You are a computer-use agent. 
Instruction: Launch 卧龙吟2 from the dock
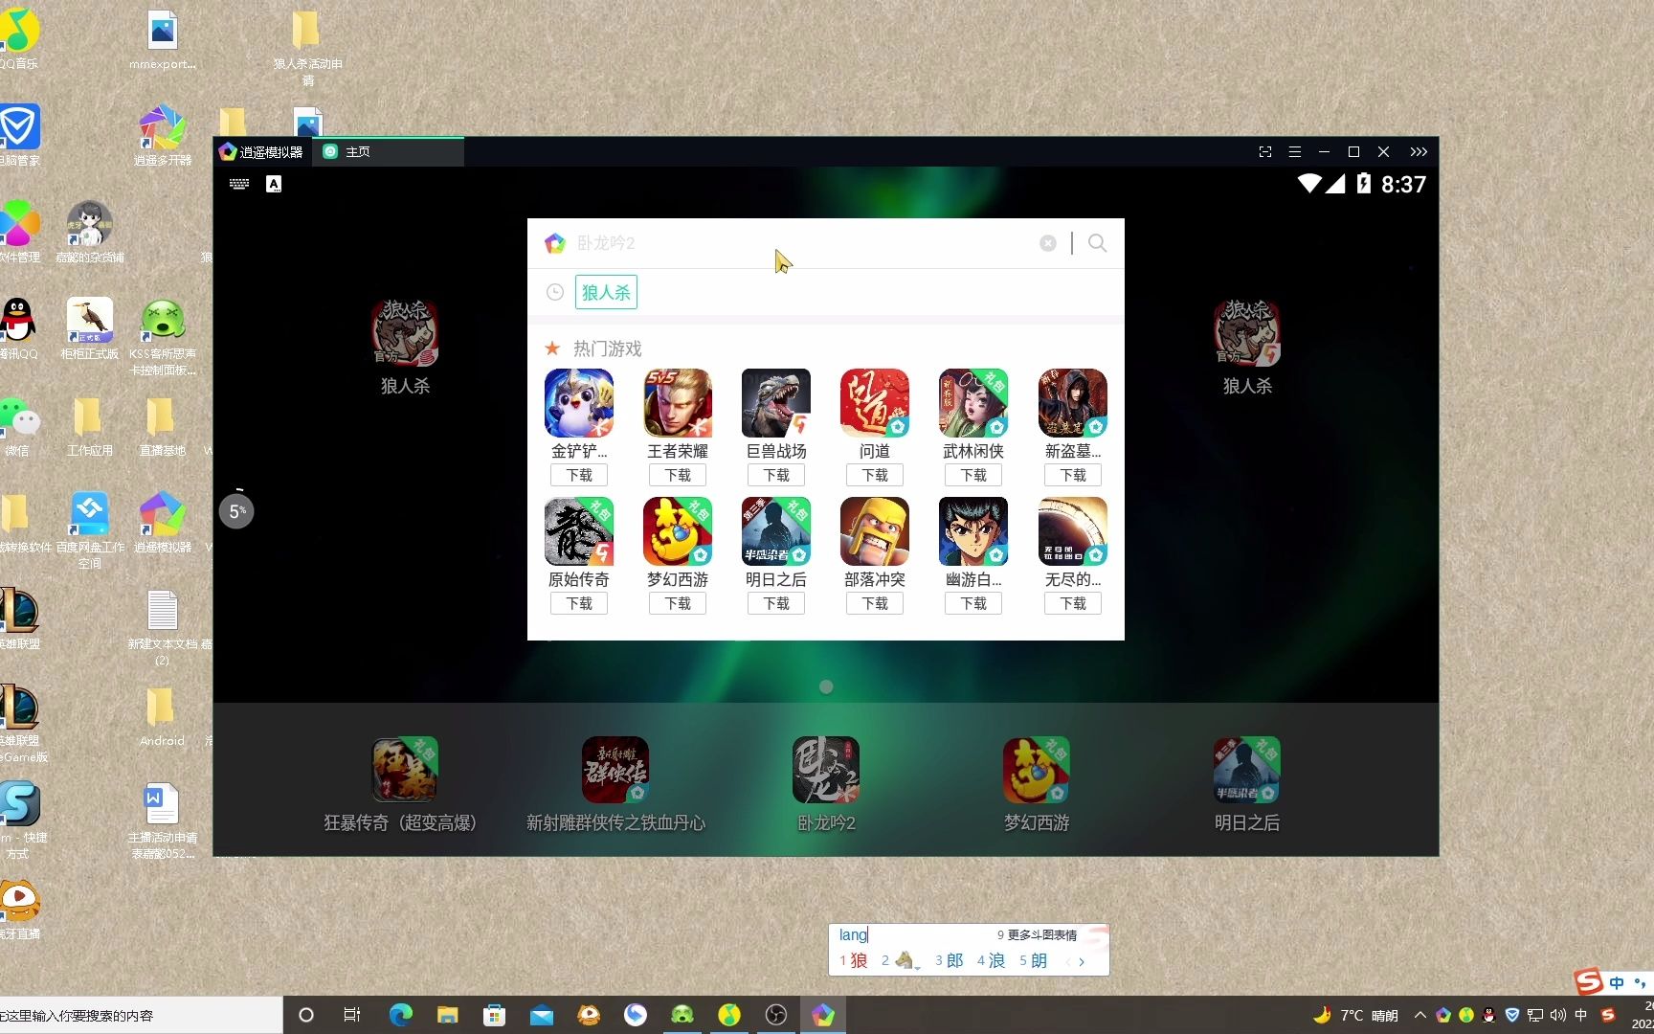tap(826, 770)
